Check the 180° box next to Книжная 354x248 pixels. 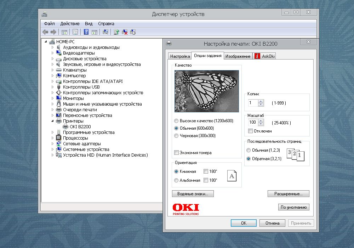206,171
